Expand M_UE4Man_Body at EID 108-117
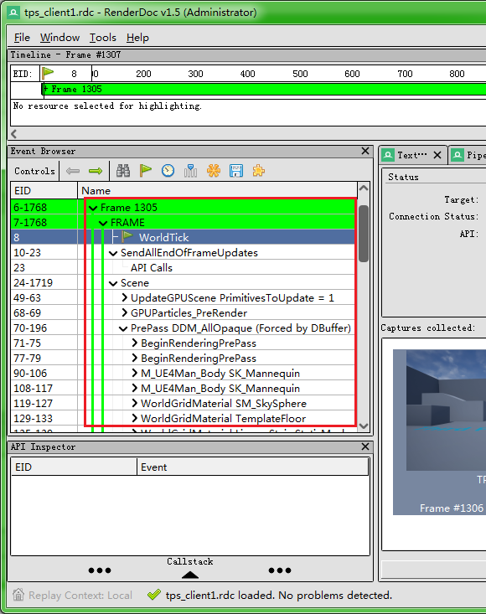 pos(135,389)
